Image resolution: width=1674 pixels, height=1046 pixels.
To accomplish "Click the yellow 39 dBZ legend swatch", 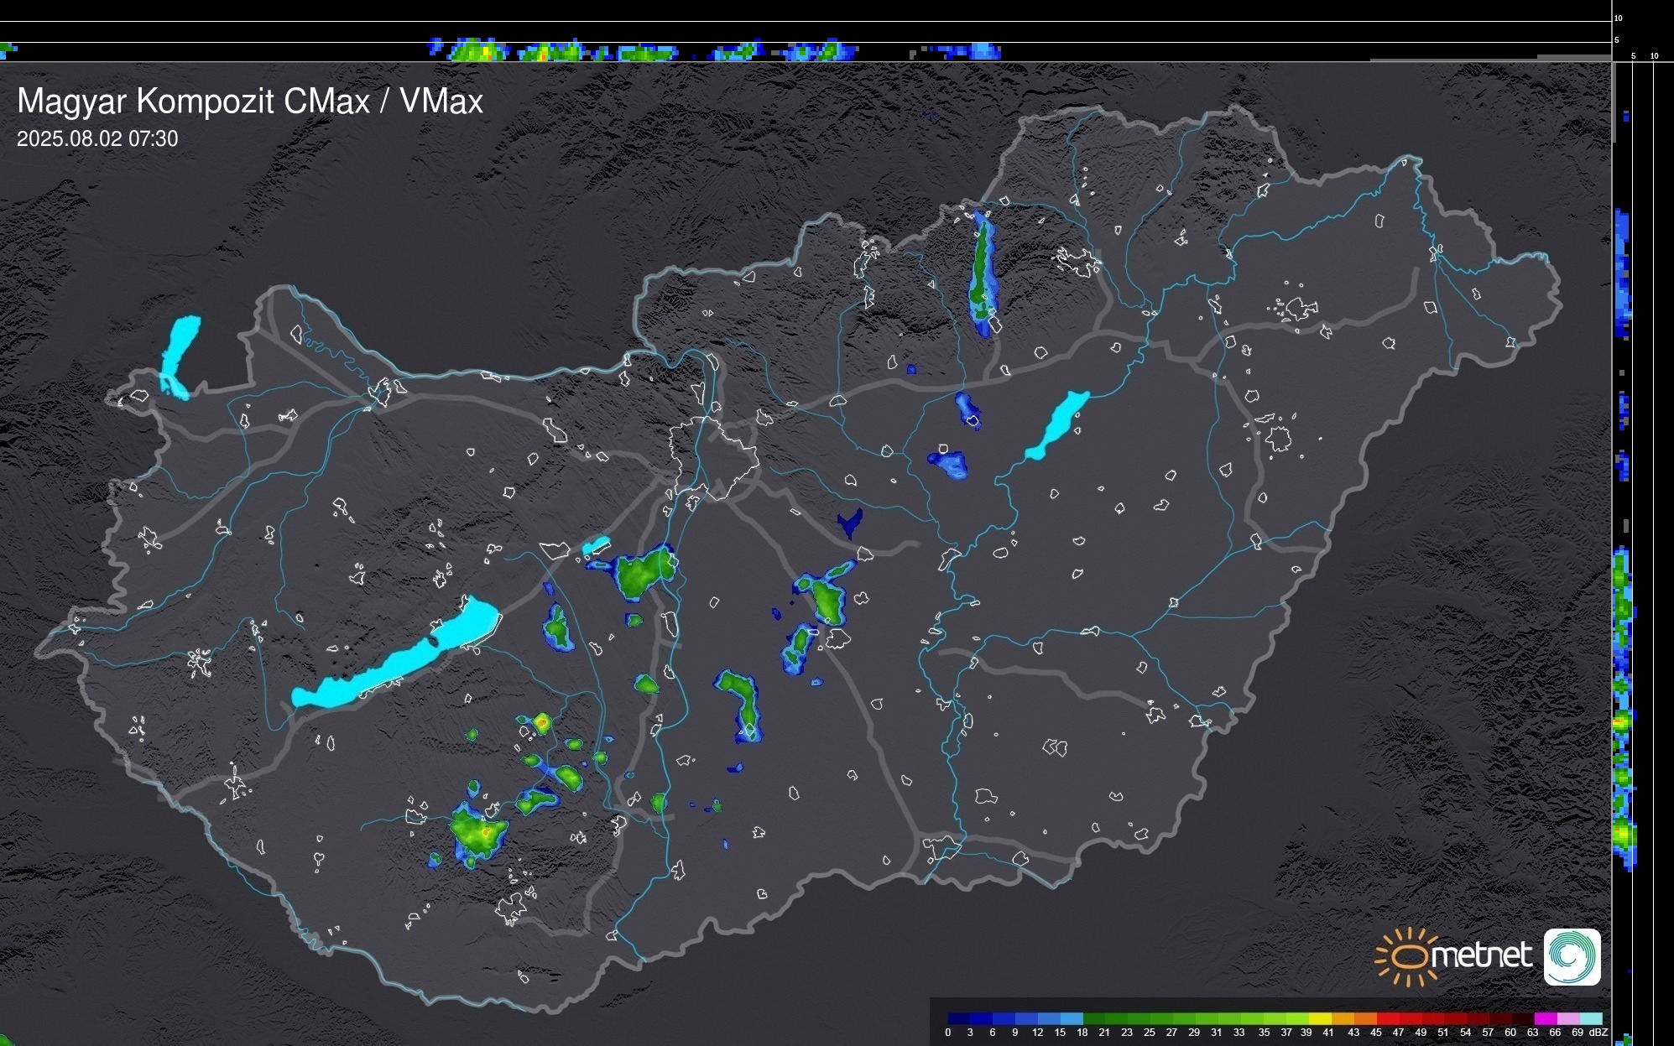I will 1321,1018.
